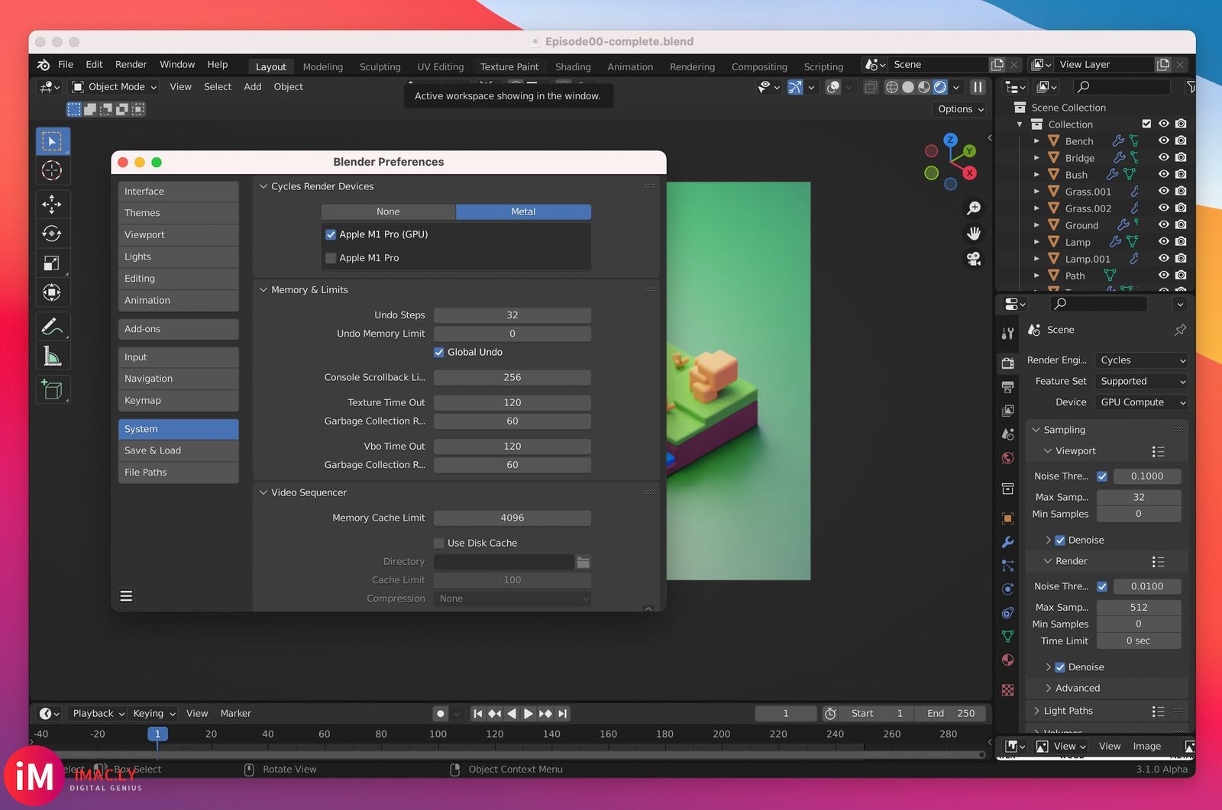Image resolution: width=1222 pixels, height=810 pixels.
Task: Open the viewport Options button
Action: click(961, 109)
